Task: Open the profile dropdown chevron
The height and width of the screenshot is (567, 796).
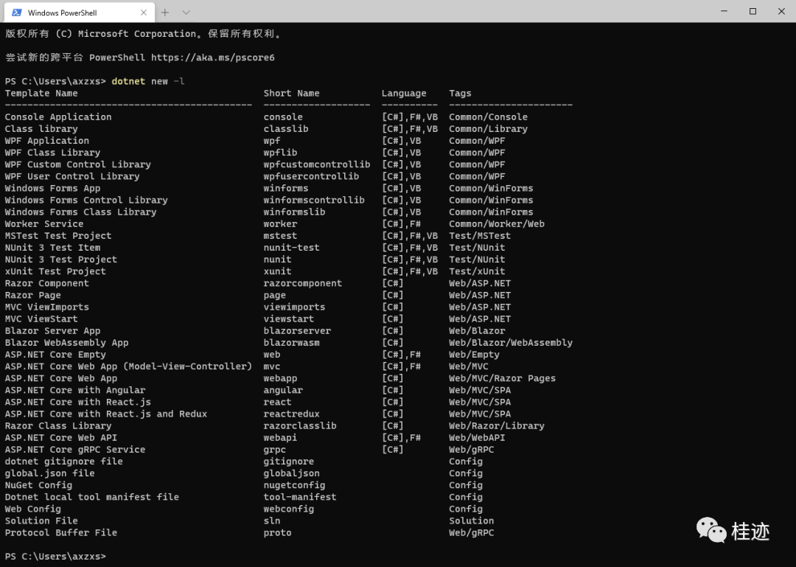Action: tap(186, 13)
